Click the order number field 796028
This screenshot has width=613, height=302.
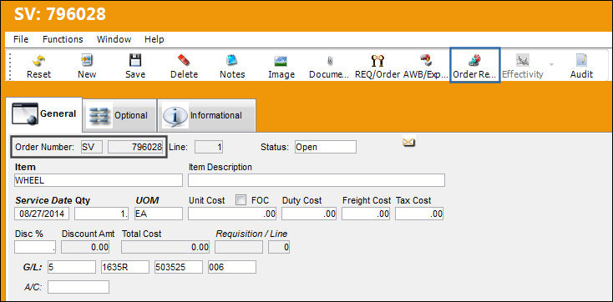(x=135, y=148)
